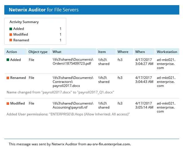Click File object type in the Renamed row

(x=31, y=78)
